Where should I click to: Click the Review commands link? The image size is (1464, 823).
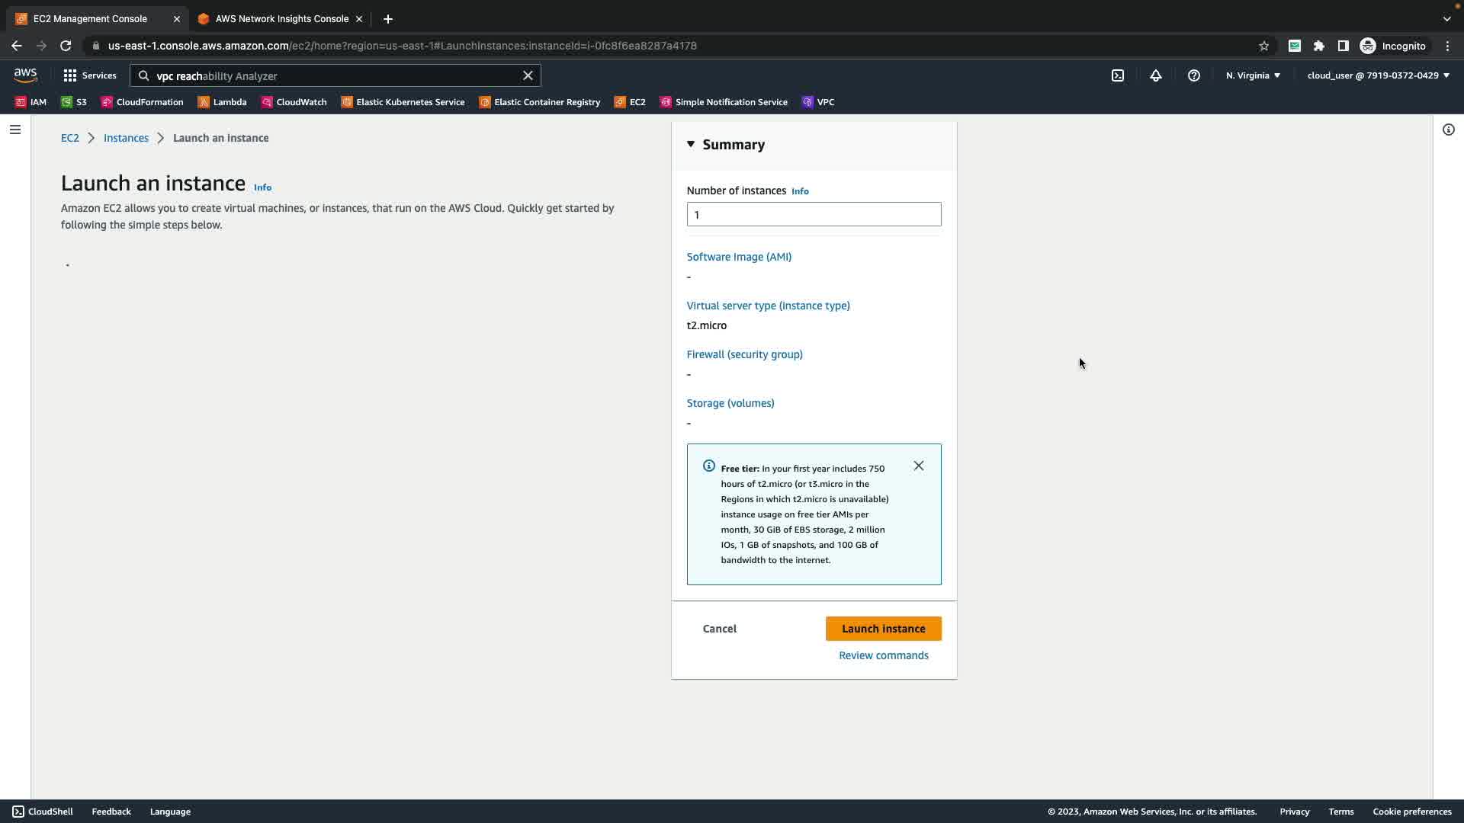click(883, 655)
